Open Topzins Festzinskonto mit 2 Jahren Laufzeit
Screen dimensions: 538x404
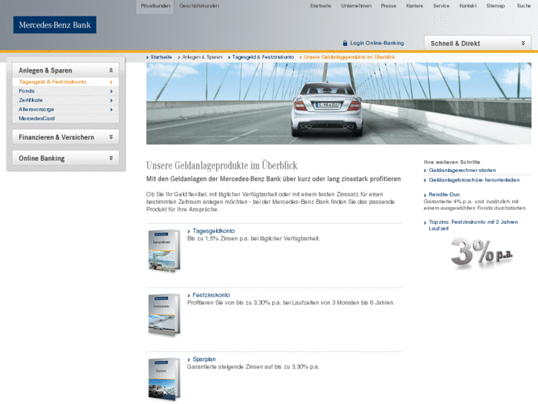point(473,225)
